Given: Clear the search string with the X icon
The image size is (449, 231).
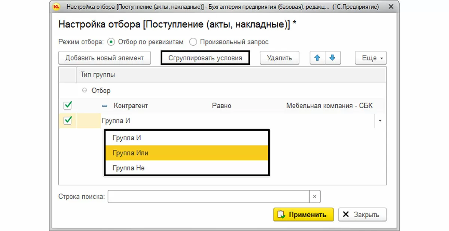Looking at the screenshot, I should click(315, 197).
